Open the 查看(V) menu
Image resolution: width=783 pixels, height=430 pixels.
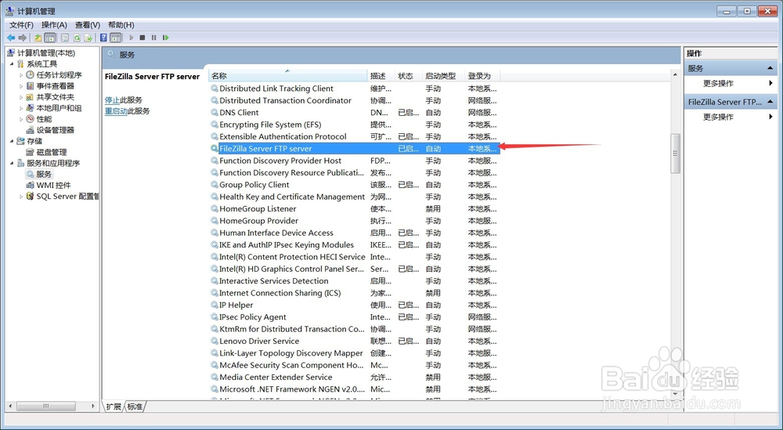coord(88,25)
